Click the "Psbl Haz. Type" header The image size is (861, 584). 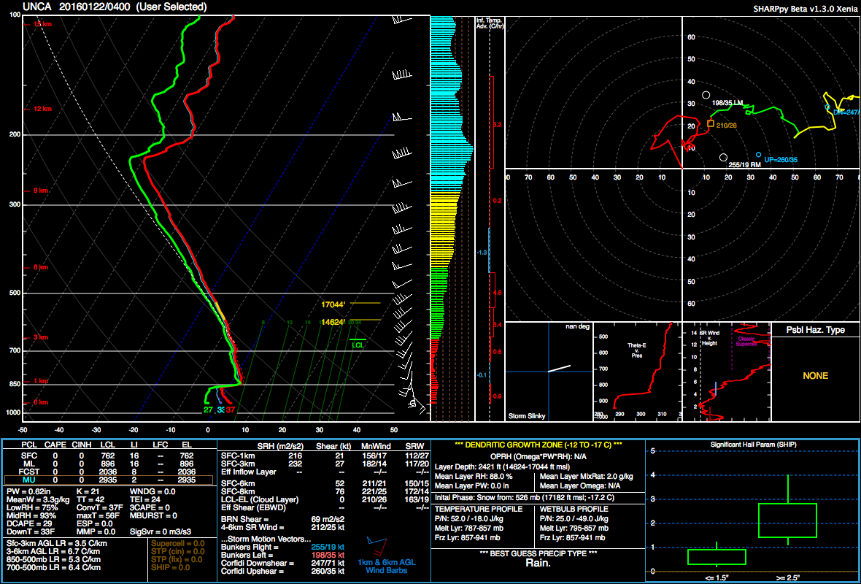tap(816, 330)
